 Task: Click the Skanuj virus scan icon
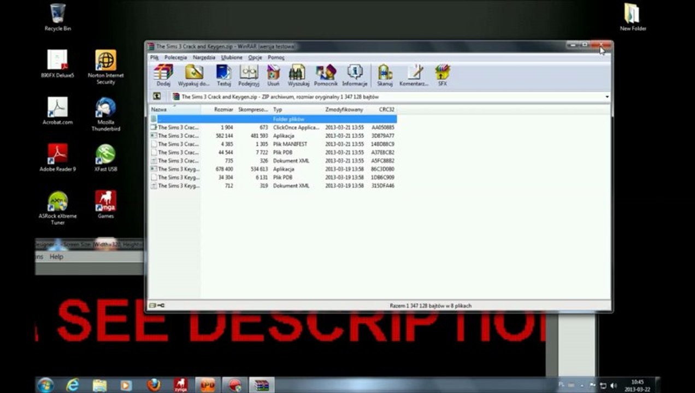point(385,75)
